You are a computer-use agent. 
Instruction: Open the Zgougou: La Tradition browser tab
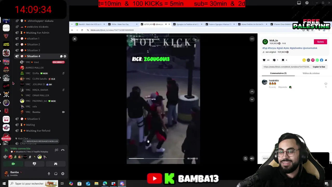point(188,24)
